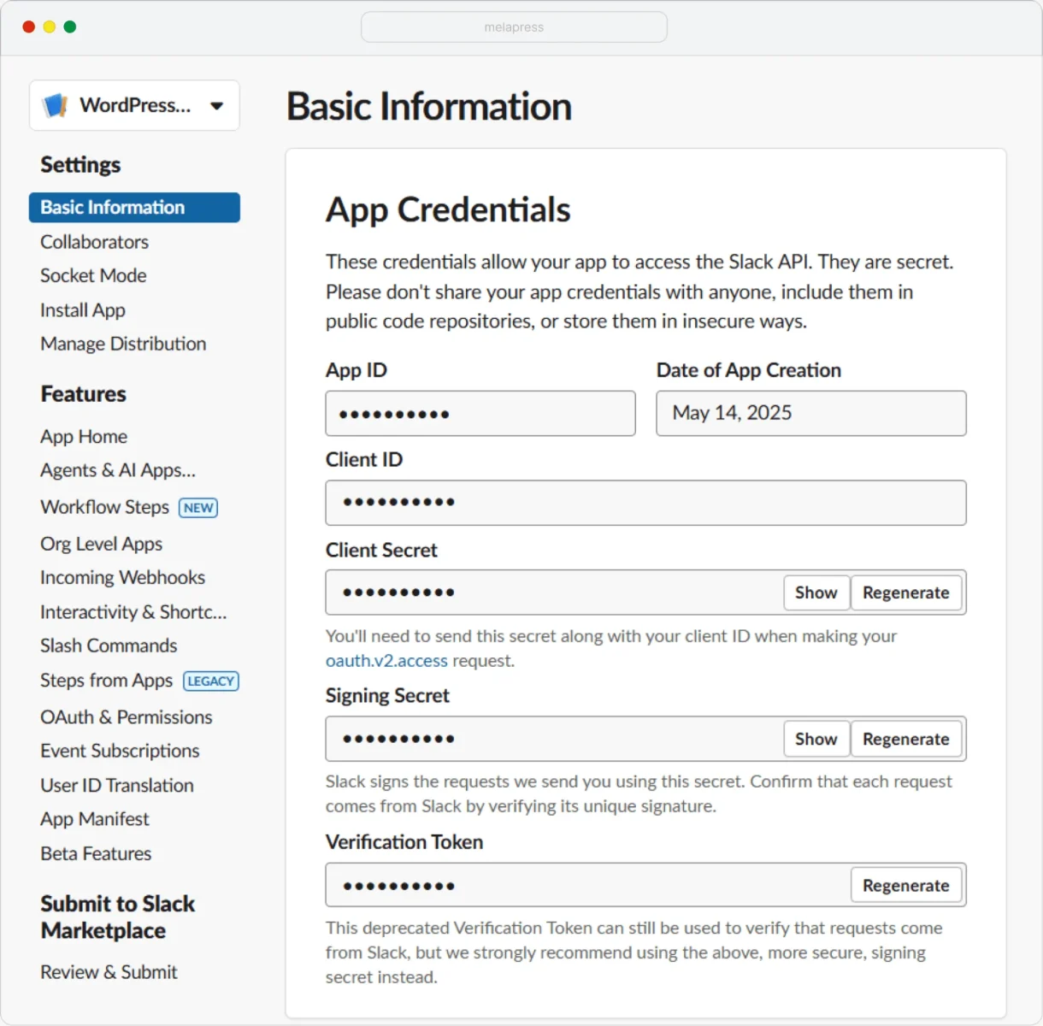Viewport: 1043px width, 1026px height.
Task: Minimize the window with the yellow button
Action: 50,27
